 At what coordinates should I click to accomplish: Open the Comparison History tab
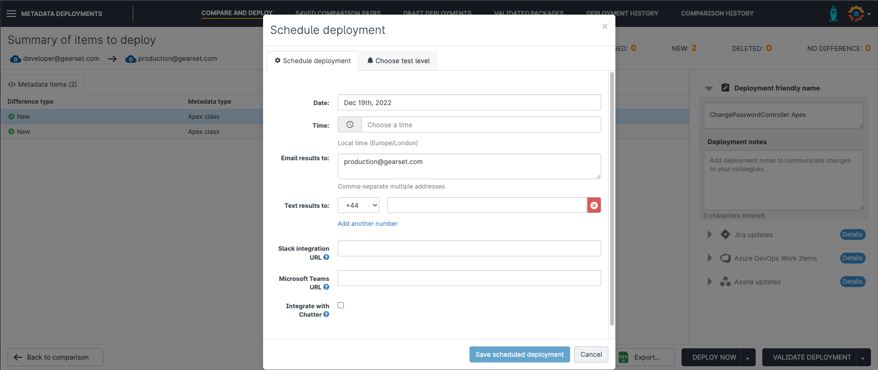point(717,14)
